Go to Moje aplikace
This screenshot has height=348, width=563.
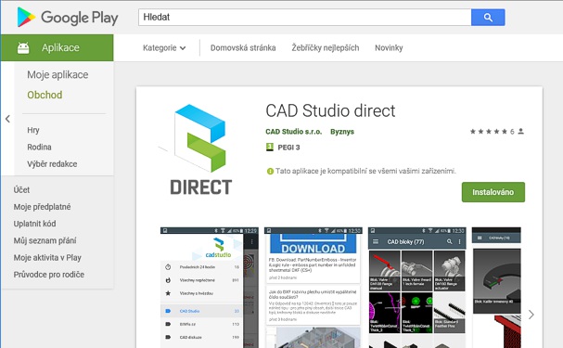click(58, 74)
